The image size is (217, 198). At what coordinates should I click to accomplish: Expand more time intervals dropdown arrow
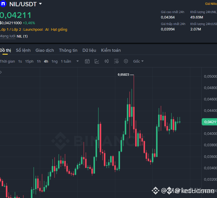[x=78, y=61]
